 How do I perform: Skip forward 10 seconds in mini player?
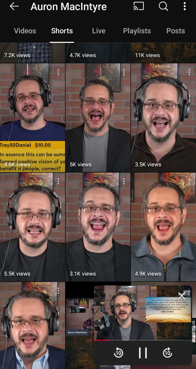coord(167,353)
